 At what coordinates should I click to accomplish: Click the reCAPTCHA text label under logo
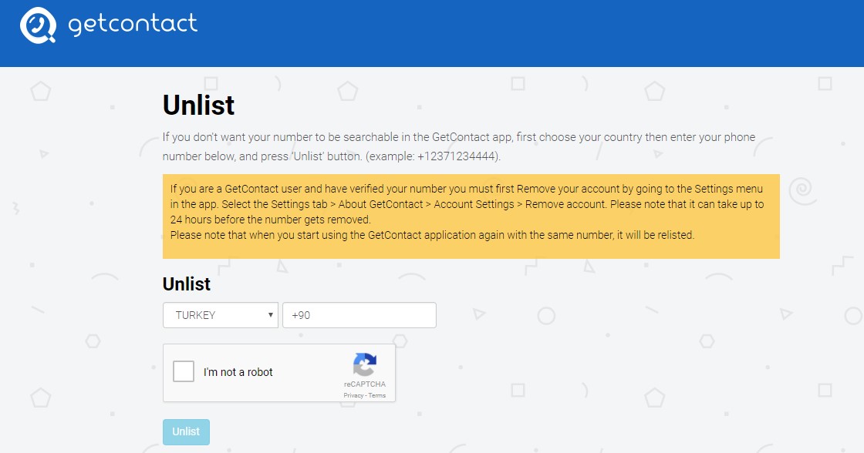click(x=364, y=384)
